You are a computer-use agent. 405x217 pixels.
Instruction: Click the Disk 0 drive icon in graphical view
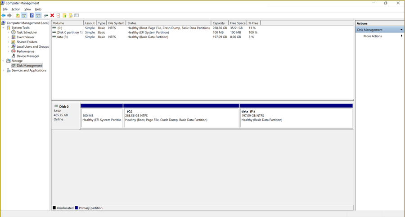pyautogui.click(x=56, y=106)
